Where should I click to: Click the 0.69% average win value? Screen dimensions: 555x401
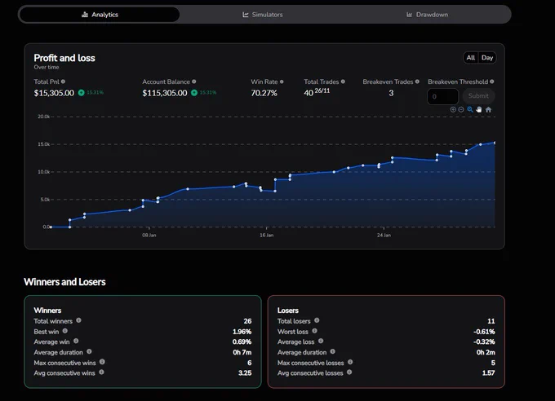[x=242, y=342]
